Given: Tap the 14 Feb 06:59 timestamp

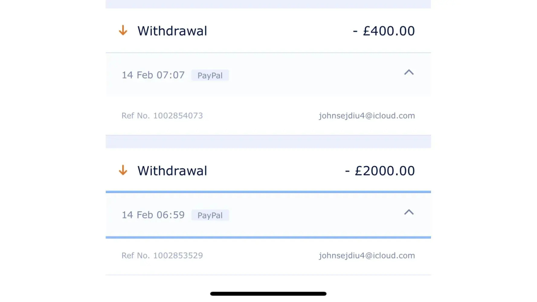Looking at the screenshot, I should [153, 215].
